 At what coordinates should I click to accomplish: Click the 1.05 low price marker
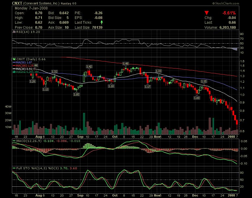[x=76, y=94]
